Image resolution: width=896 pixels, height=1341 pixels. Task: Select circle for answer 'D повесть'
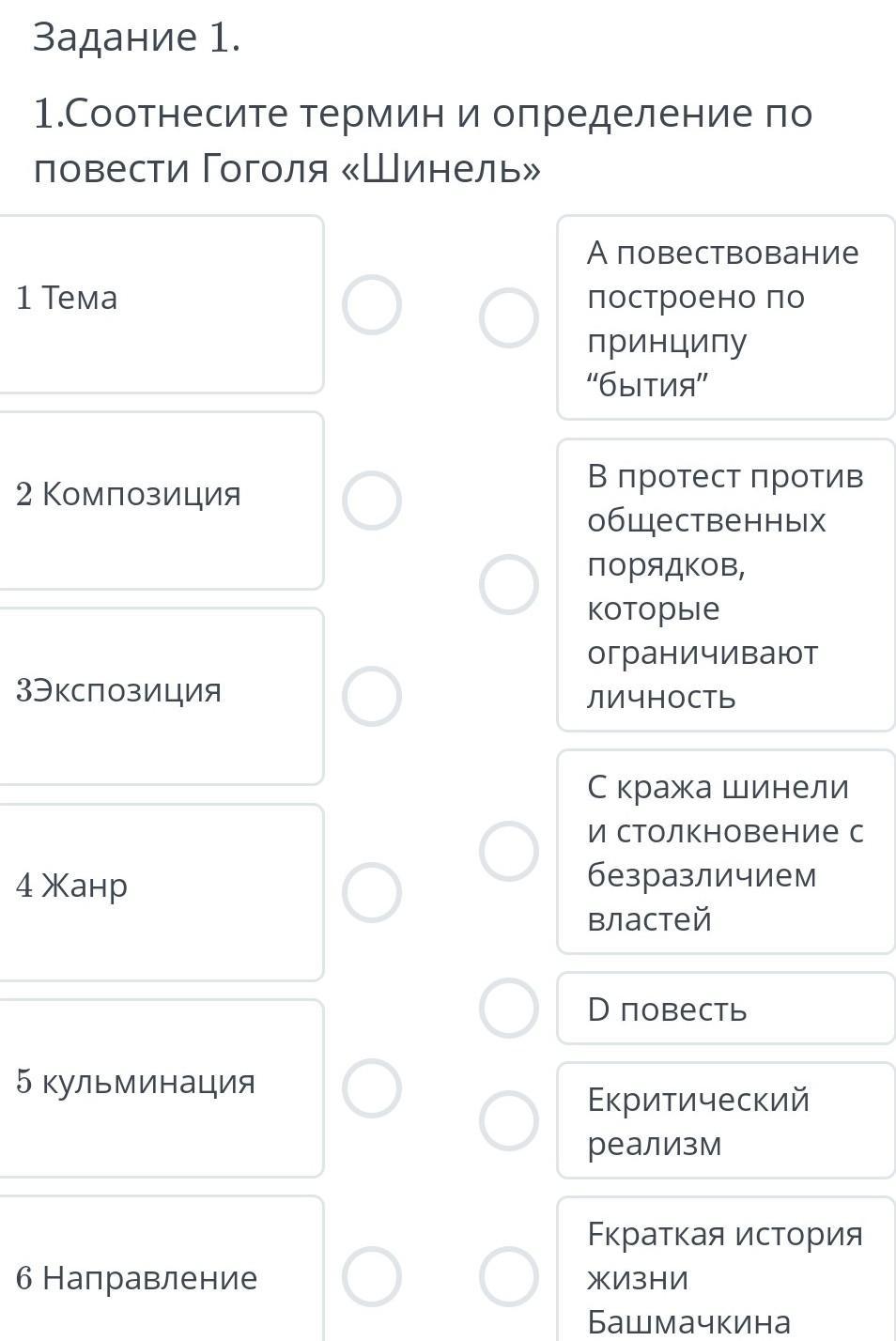point(509,1008)
